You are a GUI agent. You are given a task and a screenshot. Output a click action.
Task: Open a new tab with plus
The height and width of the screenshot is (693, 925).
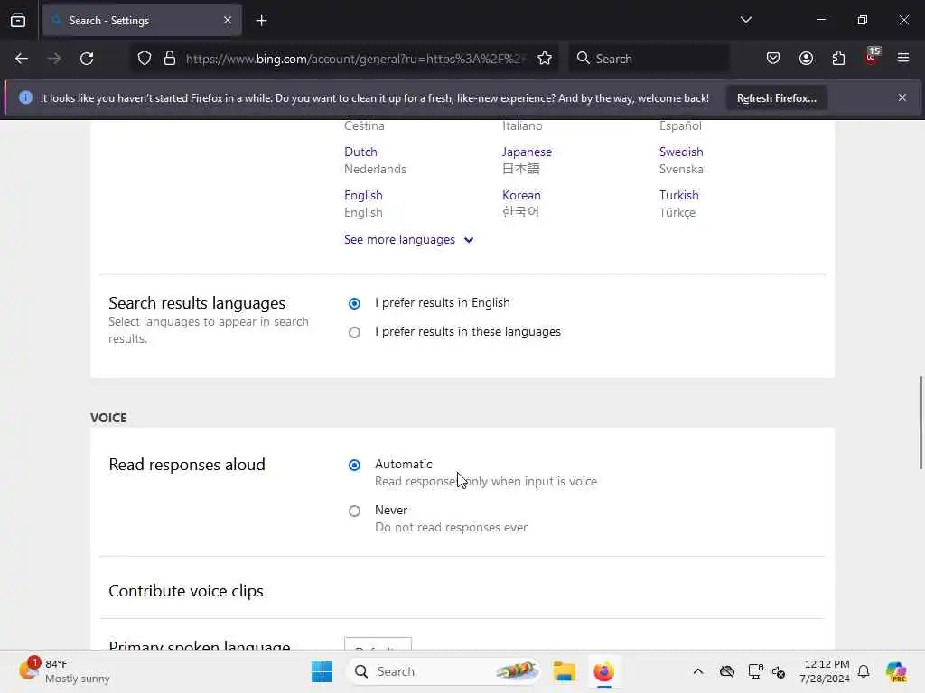[261, 21]
